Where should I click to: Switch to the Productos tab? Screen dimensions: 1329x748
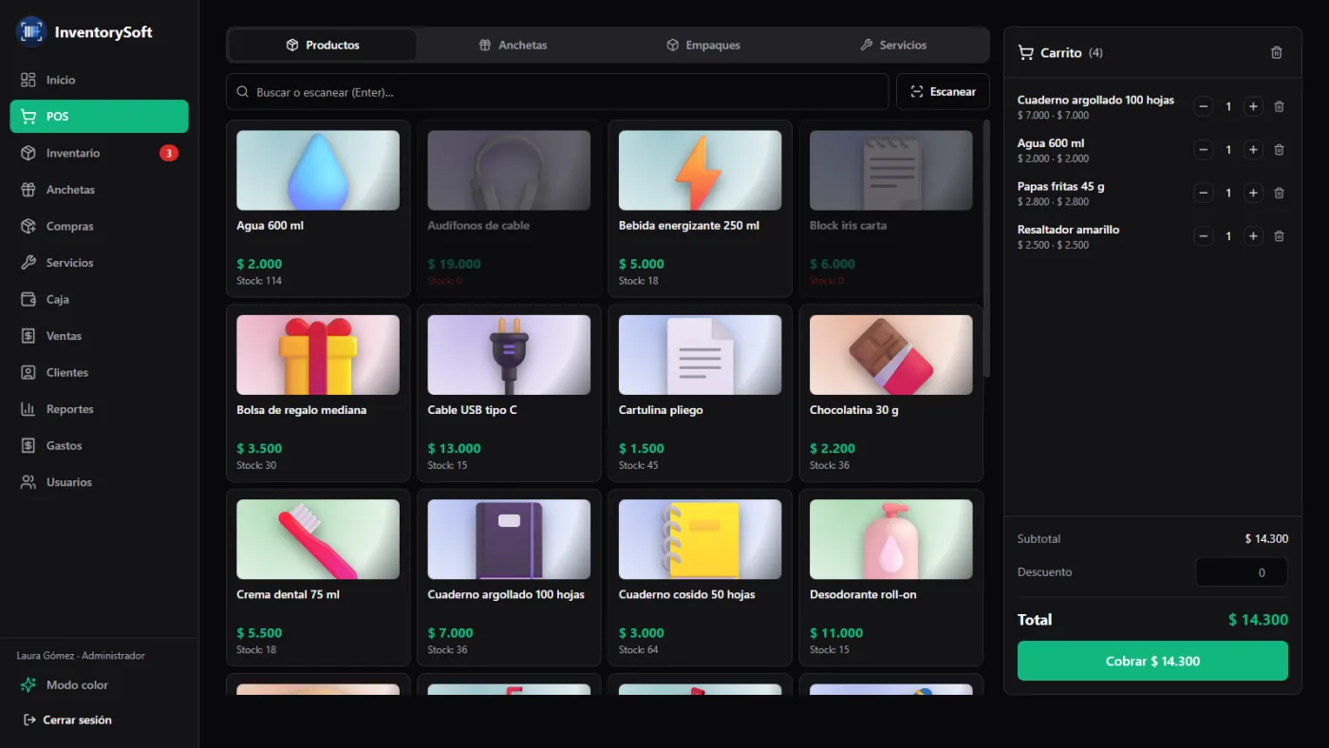(x=323, y=45)
